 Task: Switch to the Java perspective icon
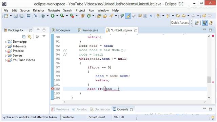[205, 23]
